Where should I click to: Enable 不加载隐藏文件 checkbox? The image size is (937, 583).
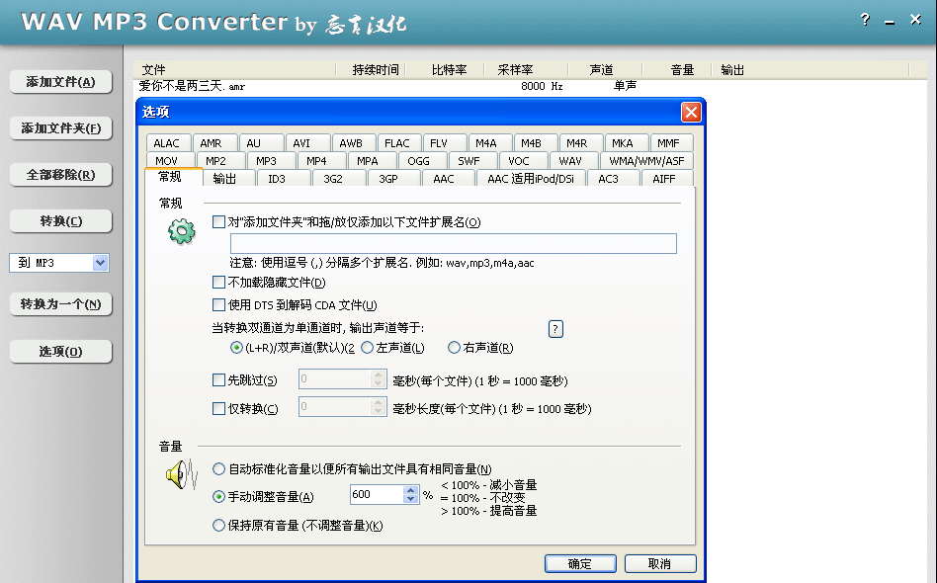pyautogui.click(x=219, y=283)
